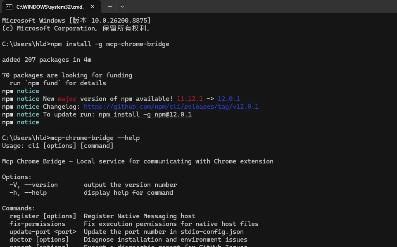397x247 pixels.
Task: Open a new terminal tab with plus
Action: coord(110,7)
